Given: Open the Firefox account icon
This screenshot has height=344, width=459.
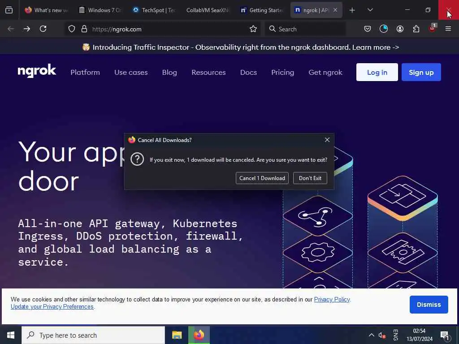Looking at the screenshot, I should (400, 29).
